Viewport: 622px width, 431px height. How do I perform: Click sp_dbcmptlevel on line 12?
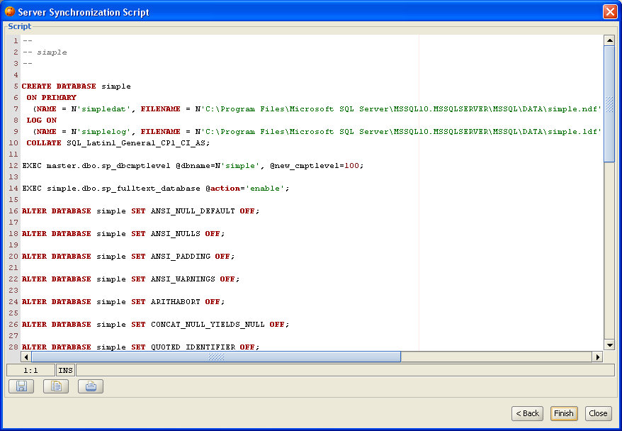click(x=136, y=165)
